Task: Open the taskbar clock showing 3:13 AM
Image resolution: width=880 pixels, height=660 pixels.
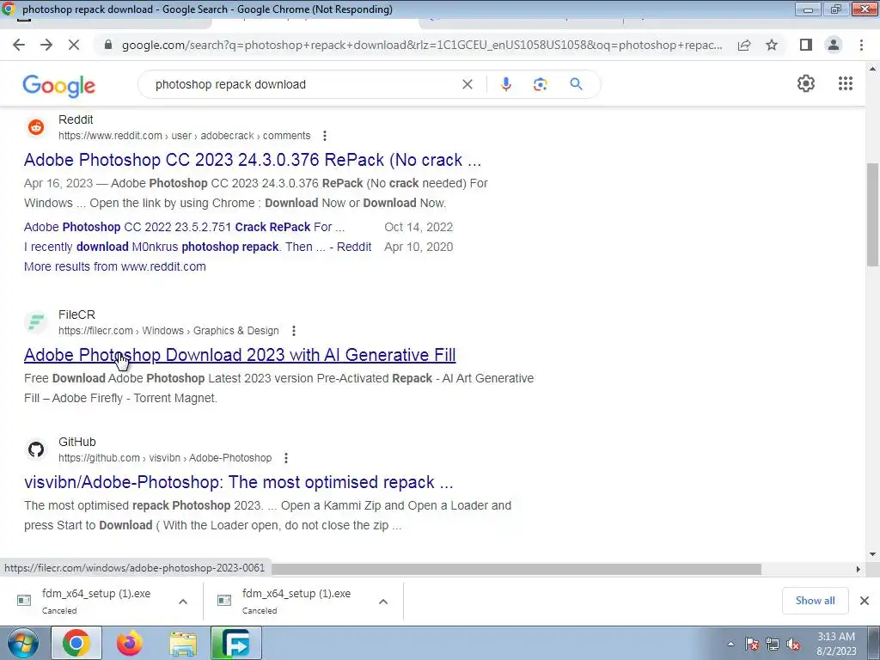Action: [836, 644]
